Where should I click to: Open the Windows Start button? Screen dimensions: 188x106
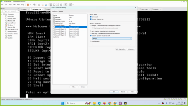[63, 103]
